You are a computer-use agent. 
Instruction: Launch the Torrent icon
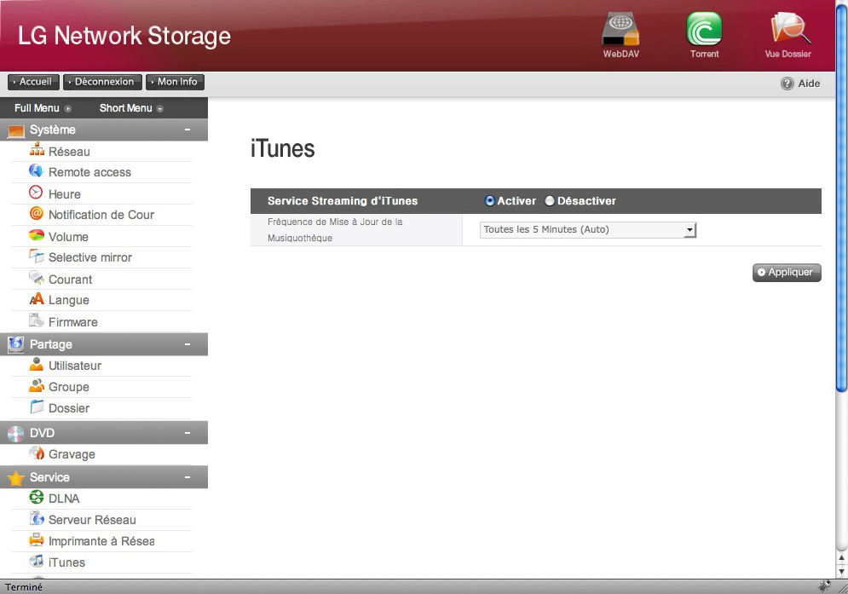pos(704,32)
